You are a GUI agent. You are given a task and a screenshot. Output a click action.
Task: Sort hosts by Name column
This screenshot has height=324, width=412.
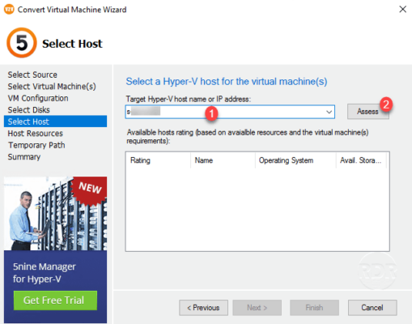[223, 160]
